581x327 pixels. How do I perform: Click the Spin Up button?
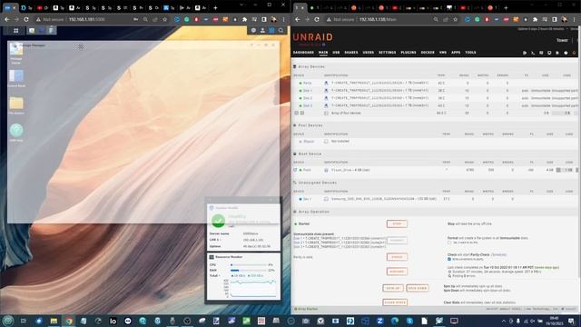[x=393, y=288]
